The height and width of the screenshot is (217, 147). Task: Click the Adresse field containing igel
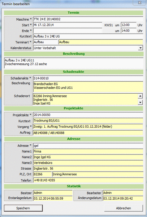[x=88, y=146]
